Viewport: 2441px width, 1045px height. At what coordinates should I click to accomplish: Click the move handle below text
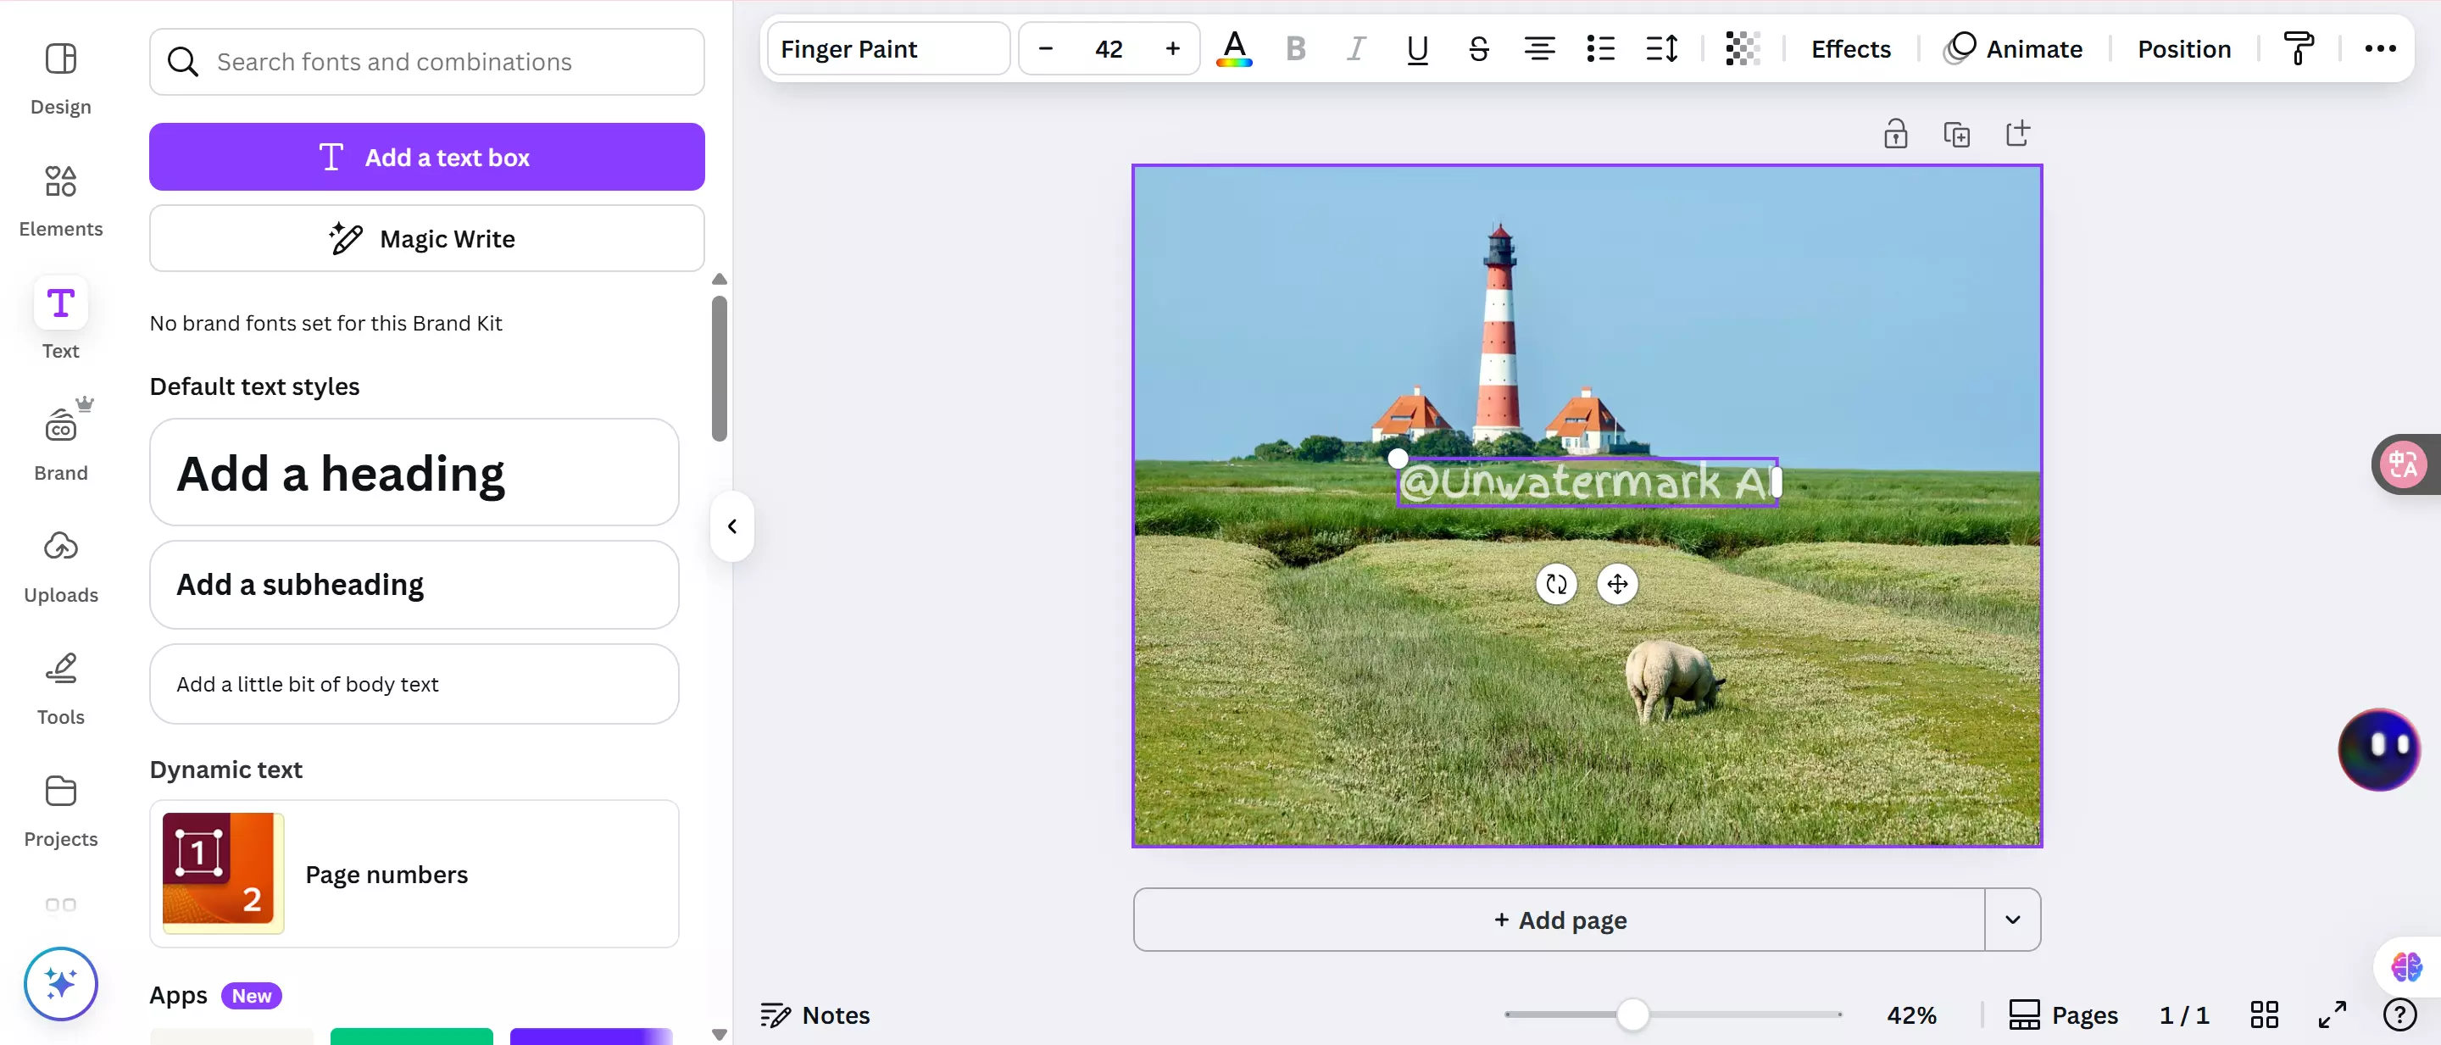pos(1616,585)
